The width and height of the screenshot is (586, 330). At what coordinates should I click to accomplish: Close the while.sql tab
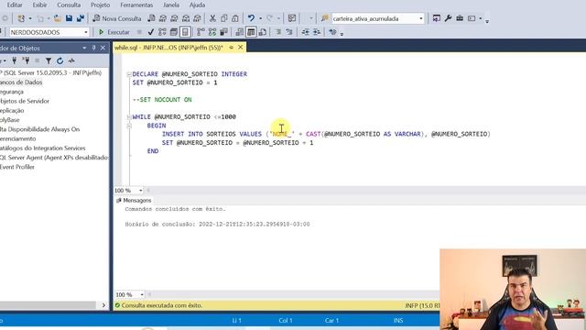click(240, 47)
